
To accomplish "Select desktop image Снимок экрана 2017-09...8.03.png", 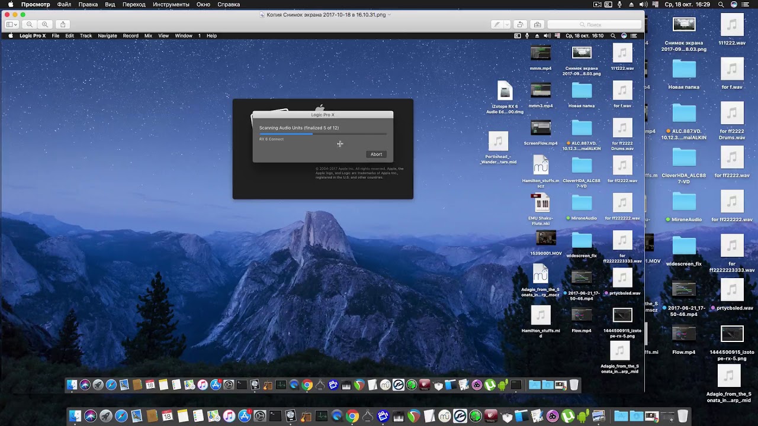I will point(684,33).
